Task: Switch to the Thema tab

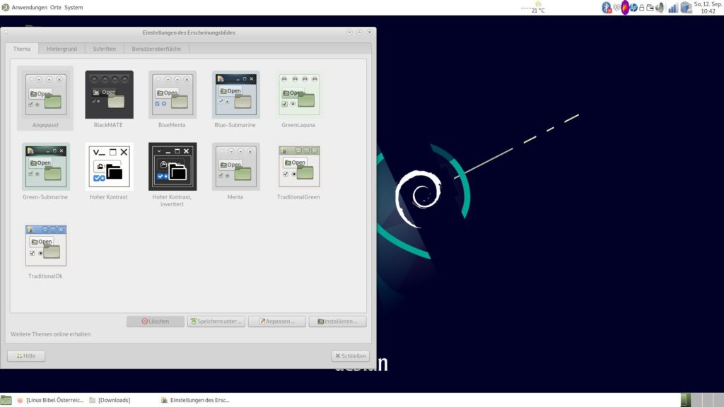Action: (x=22, y=49)
